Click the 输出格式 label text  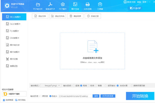click(35, 86)
